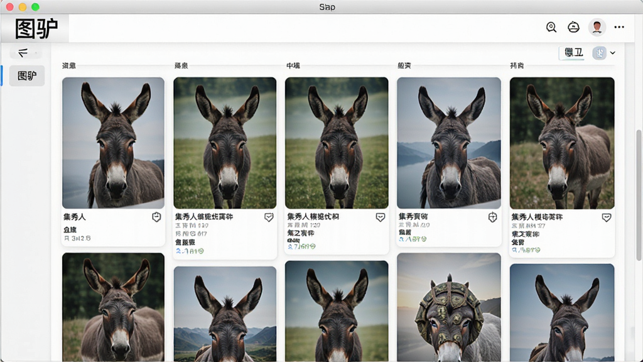The width and height of the screenshot is (643, 362).
Task: Open the top-row meadow donkey photo in second column
Action: 225,143
